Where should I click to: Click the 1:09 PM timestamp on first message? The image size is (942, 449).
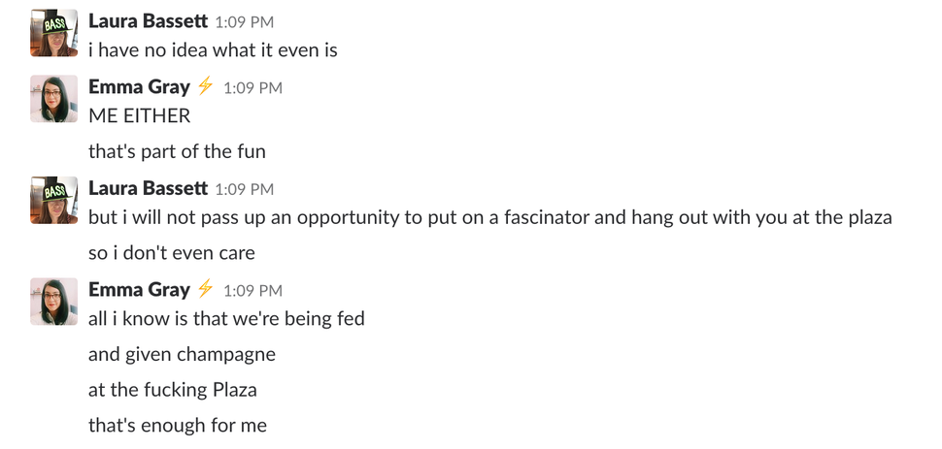(x=245, y=22)
